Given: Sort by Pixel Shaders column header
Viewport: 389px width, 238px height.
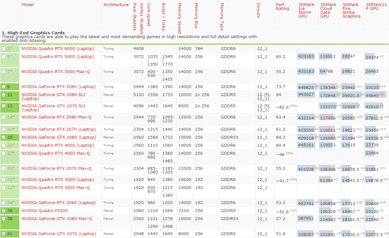Looking at the screenshot, I should click(x=135, y=17).
